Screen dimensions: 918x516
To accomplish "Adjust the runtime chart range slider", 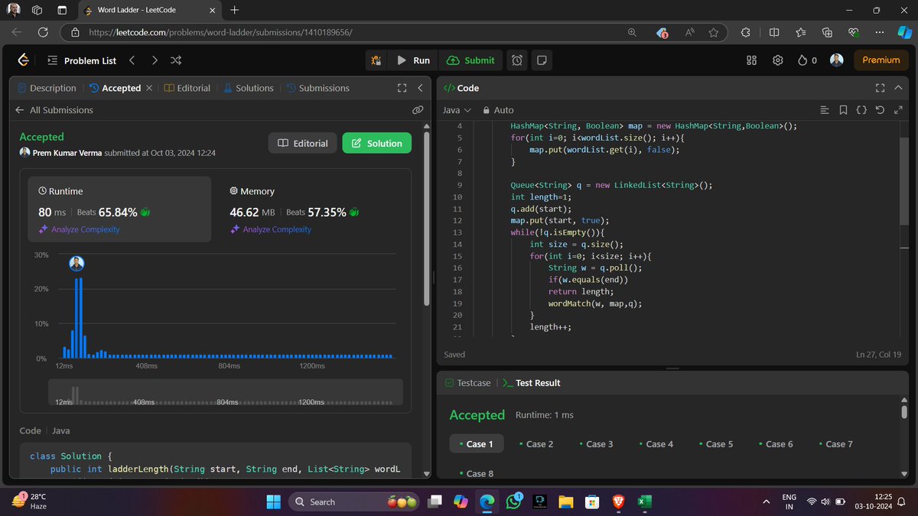I will [226, 393].
